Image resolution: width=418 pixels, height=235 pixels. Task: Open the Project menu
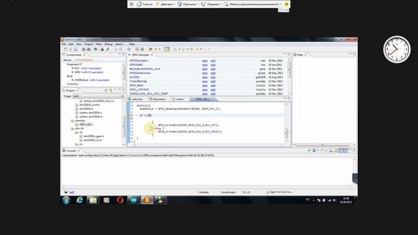(89, 44)
